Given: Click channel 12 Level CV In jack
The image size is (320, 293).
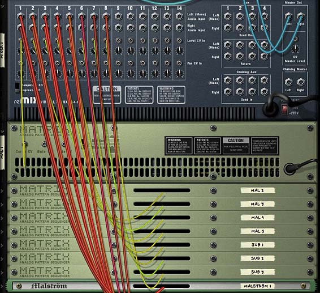Looking at the screenshot, I should tap(155, 40).
